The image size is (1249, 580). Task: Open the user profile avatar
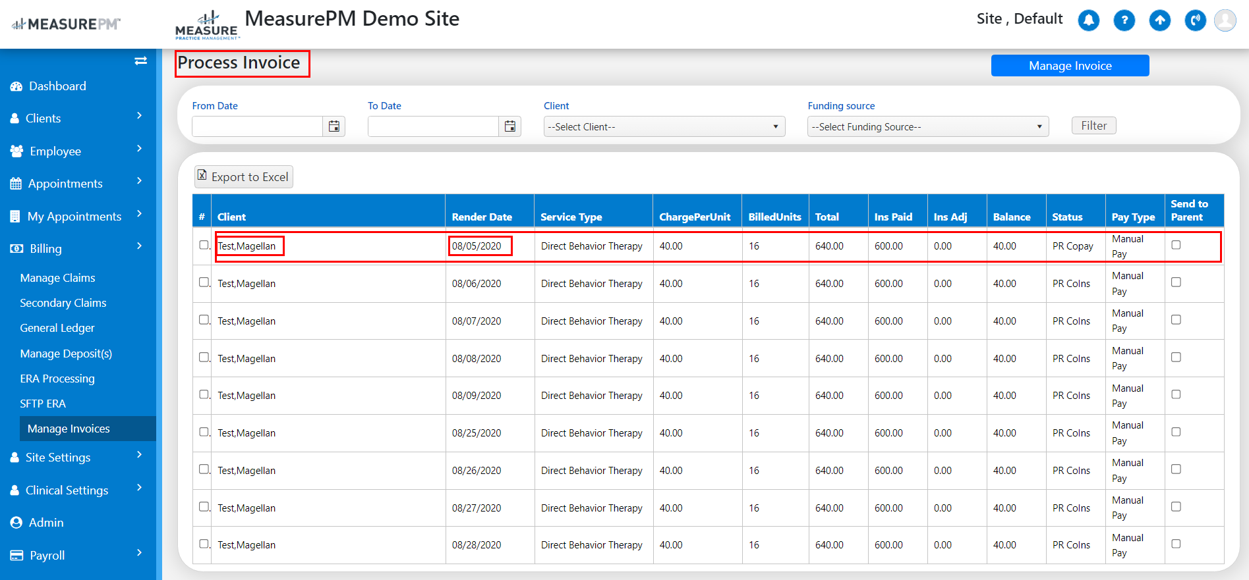(1225, 20)
